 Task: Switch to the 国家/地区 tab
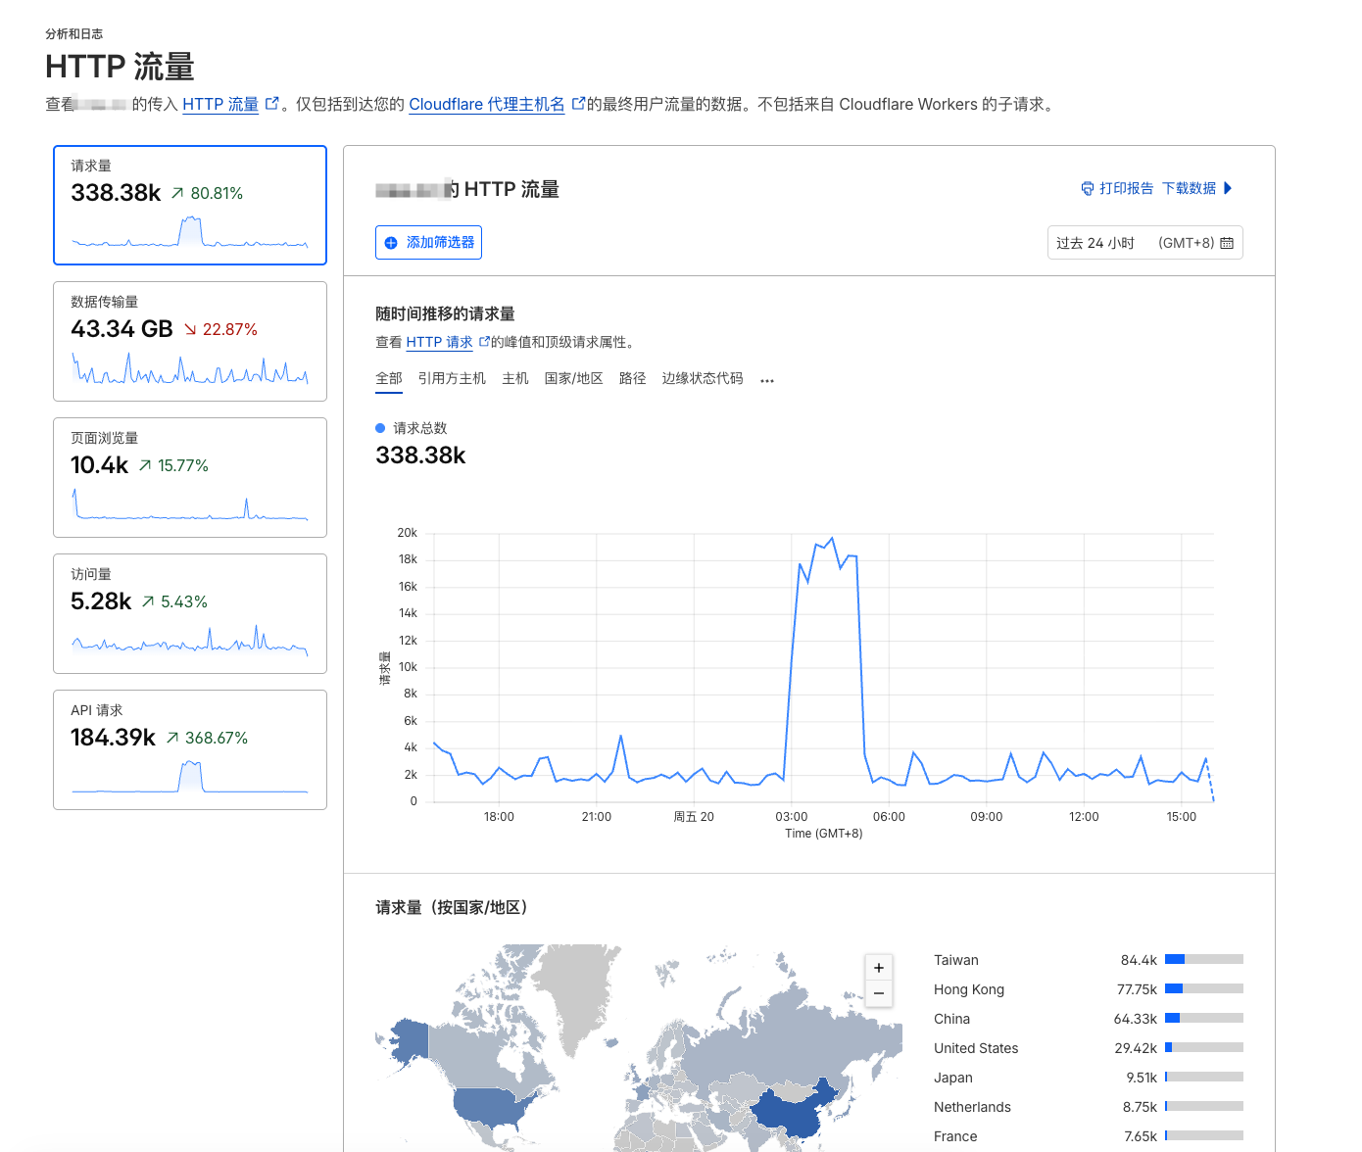click(574, 378)
